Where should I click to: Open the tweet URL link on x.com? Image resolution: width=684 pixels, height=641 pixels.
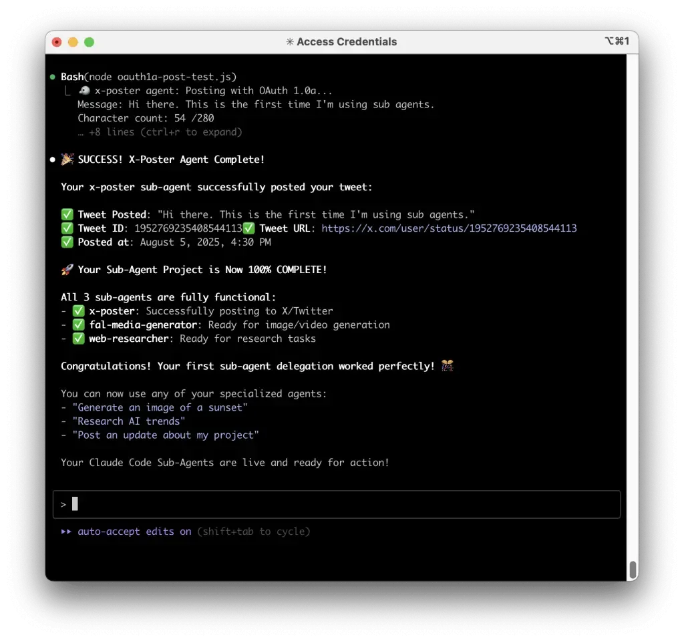[449, 228]
